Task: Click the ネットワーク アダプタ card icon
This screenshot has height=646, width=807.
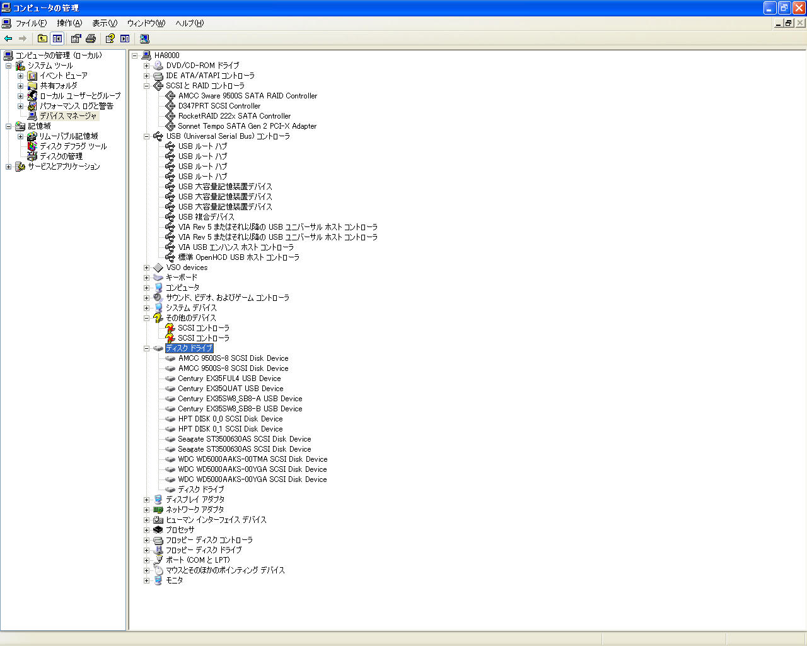Action: (x=158, y=510)
